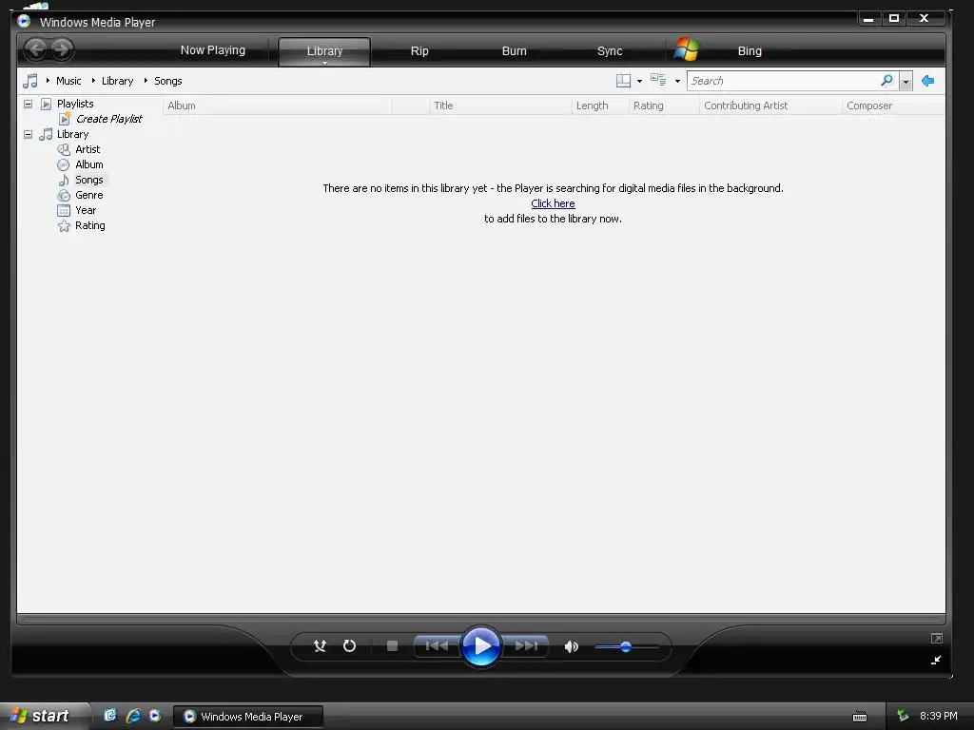Expand the Library breadcrumb arrow
Viewport: 974px width, 730px height.
[x=93, y=81]
